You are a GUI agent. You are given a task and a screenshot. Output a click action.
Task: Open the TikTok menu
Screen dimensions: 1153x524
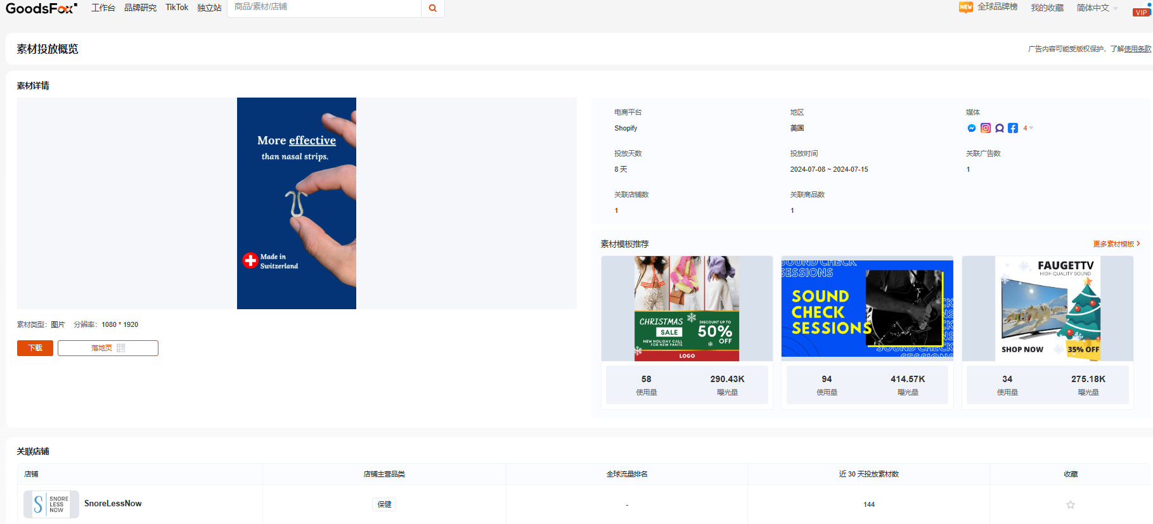[x=177, y=8]
